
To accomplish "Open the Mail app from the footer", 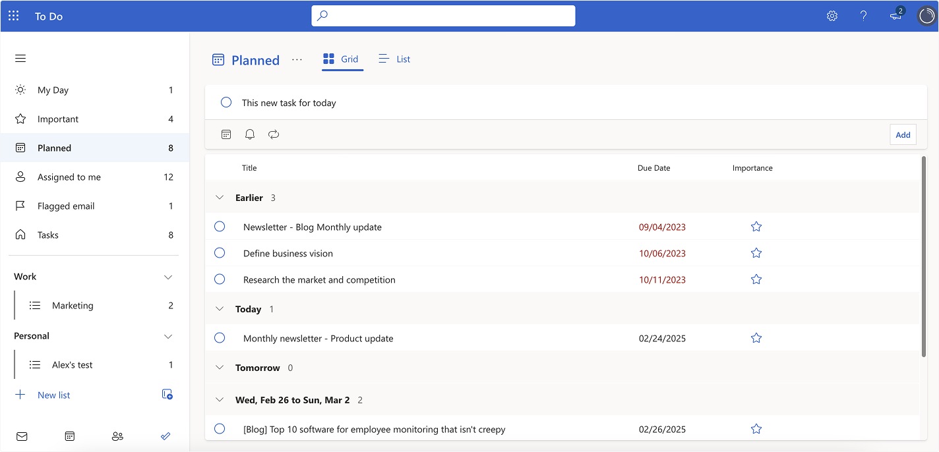I will [22, 436].
